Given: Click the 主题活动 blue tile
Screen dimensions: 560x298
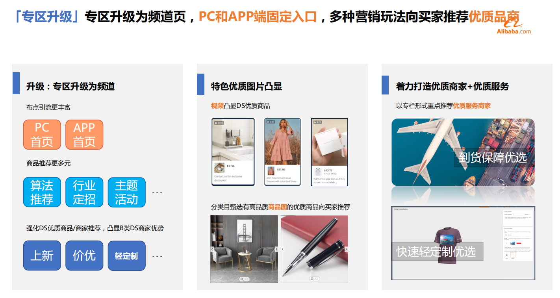Looking at the screenshot, I should click(127, 192).
